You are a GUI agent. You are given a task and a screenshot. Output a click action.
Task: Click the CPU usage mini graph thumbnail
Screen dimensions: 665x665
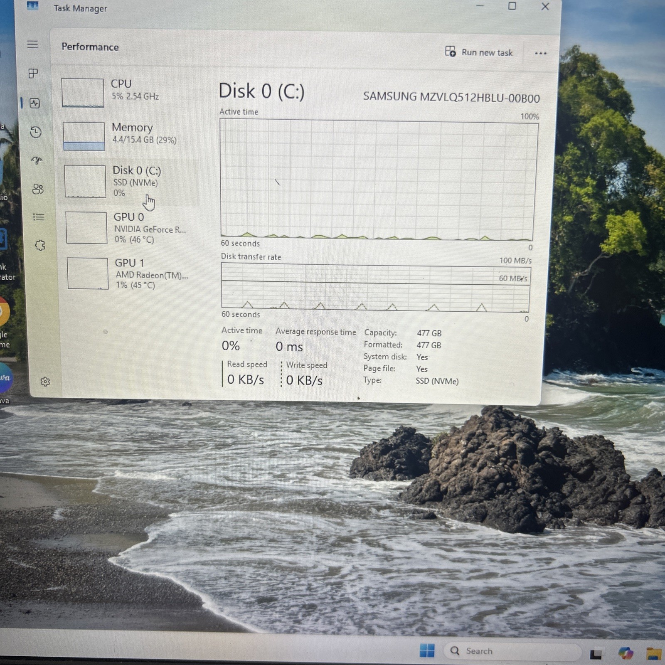tap(83, 93)
